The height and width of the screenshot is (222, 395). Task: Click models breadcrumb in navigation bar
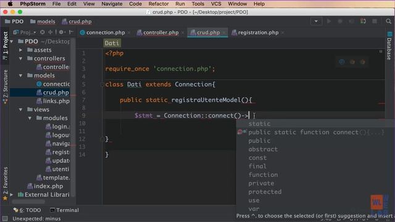pos(43,22)
